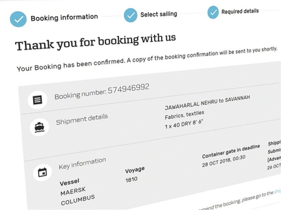
Task: Click the Booking information checkmark circle
Action: click(x=18, y=19)
